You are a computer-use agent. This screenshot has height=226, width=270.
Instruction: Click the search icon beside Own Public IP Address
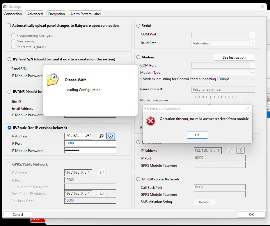(101, 193)
